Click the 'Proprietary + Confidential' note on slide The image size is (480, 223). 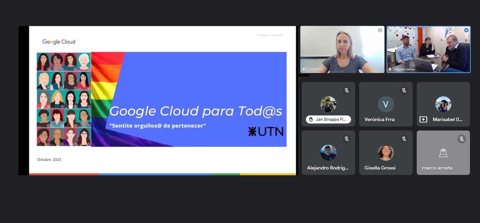tap(270, 35)
